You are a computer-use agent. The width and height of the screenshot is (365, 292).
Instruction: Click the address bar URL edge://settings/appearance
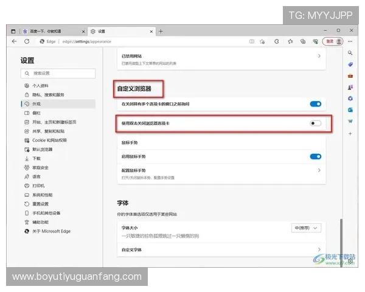(87, 41)
